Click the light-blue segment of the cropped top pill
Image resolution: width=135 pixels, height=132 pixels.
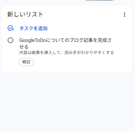coord(107,0)
